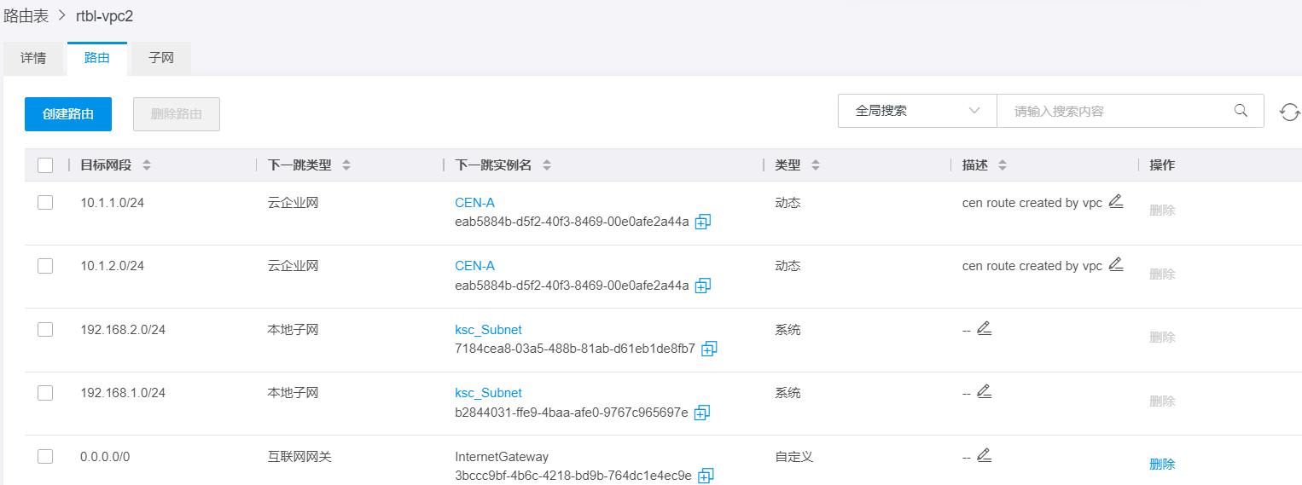Viewport: 1302px width, 485px height.
Task: Toggle the select-all checkbox in the table header
Action: [x=45, y=165]
